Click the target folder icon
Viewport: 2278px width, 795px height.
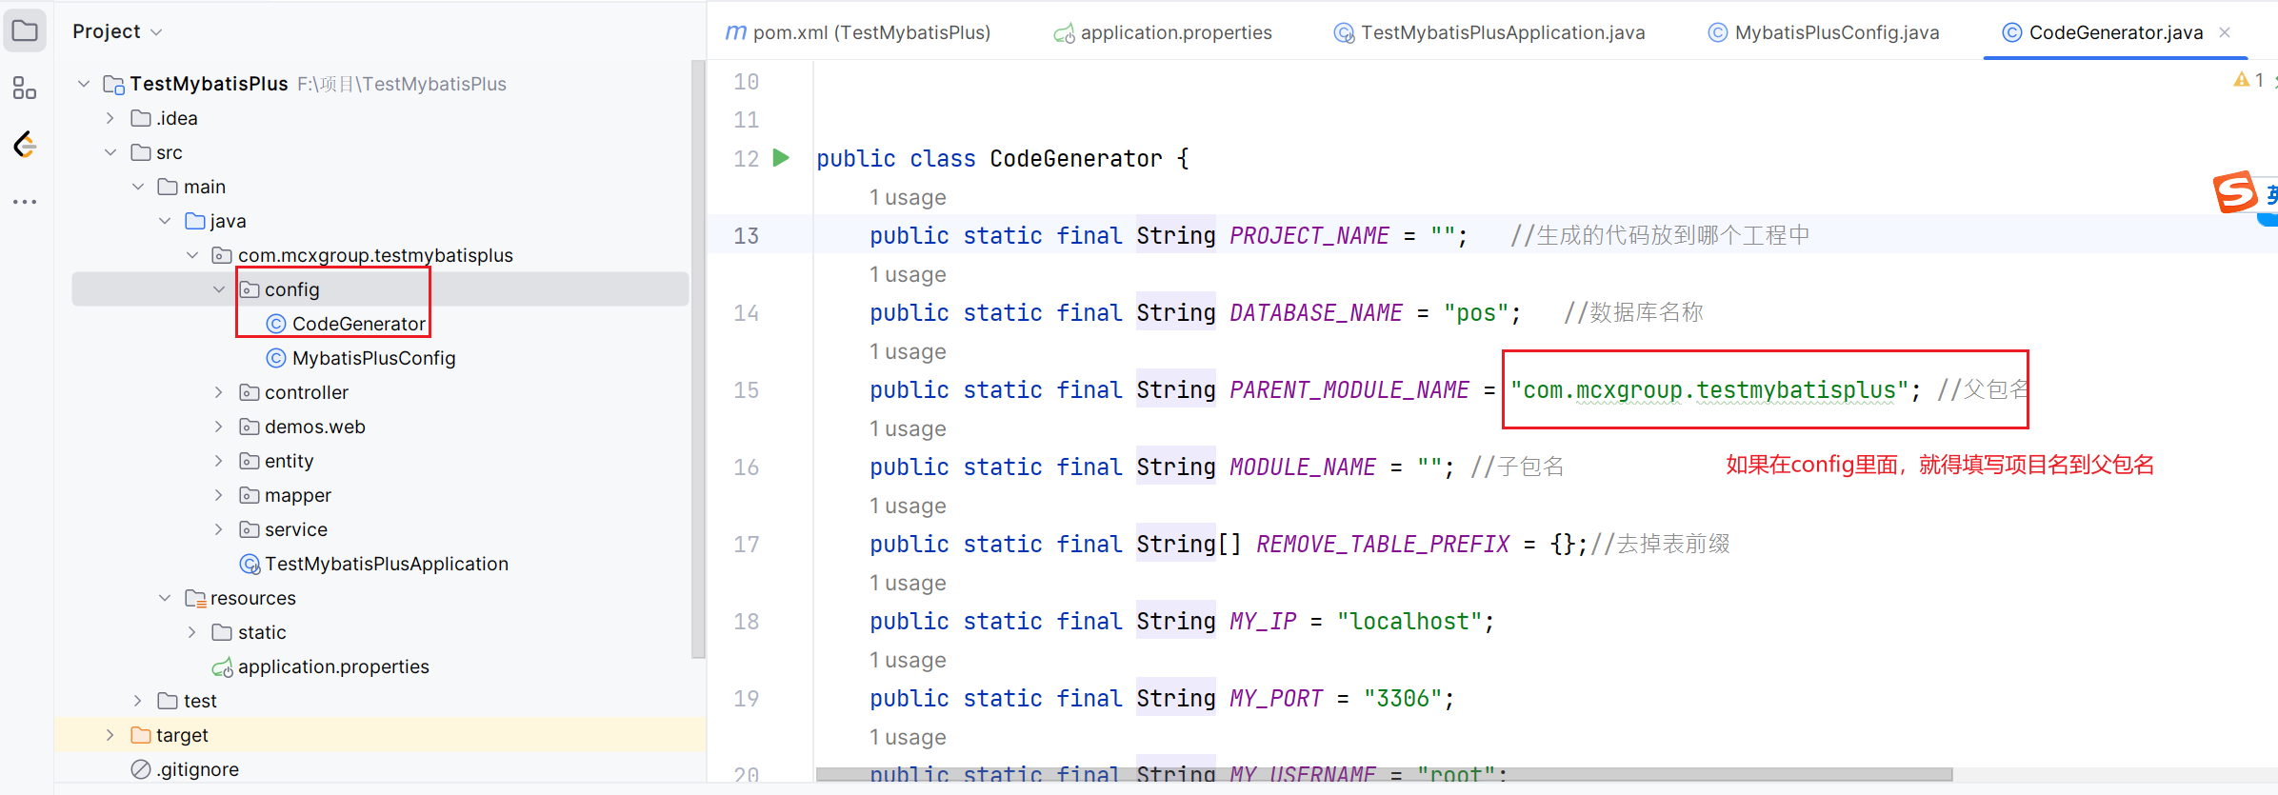tap(141, 735)
